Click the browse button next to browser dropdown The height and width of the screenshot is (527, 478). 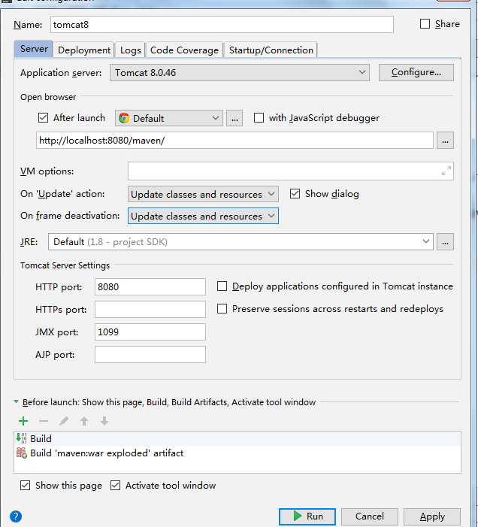pos(234,118)
